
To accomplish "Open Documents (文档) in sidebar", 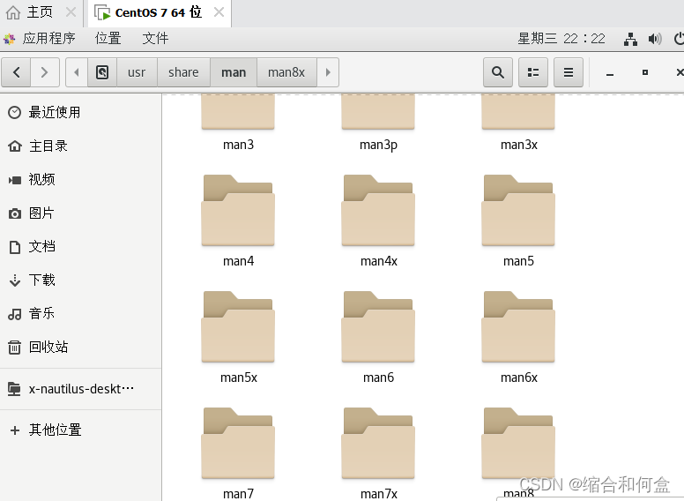I will 81,247.
